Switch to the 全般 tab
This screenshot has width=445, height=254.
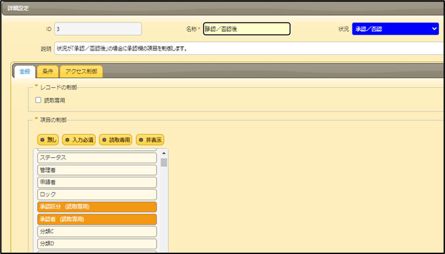[x=24, y=71]
